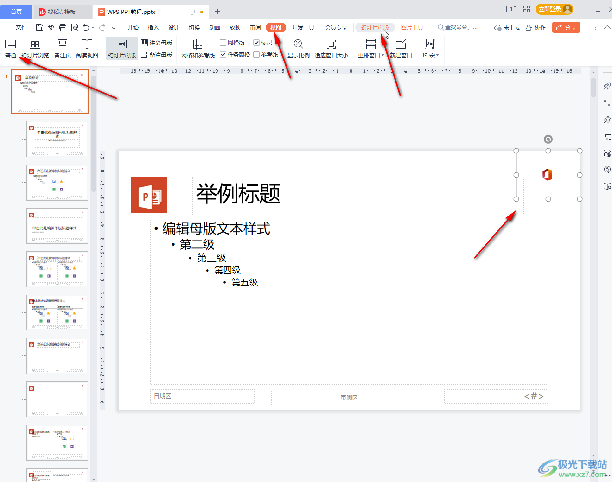Click the template store icon in right sidebar
The image size is (612, 482).
[x=607, y=153]
